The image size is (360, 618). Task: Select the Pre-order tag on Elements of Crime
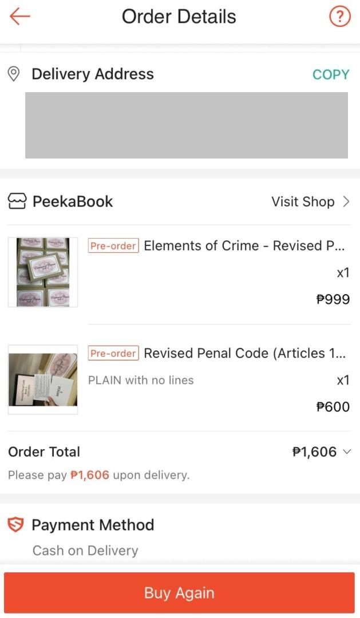113,245
